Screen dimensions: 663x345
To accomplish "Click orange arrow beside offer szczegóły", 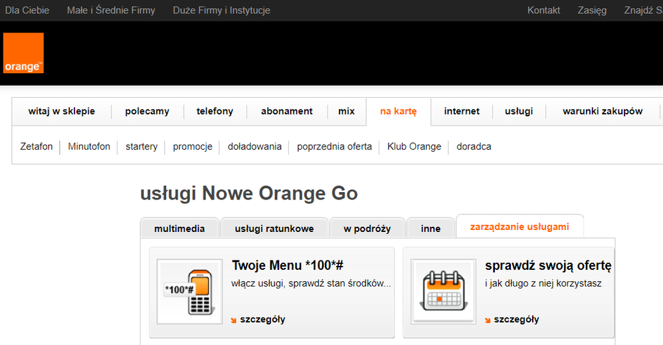I will [488, 320].
